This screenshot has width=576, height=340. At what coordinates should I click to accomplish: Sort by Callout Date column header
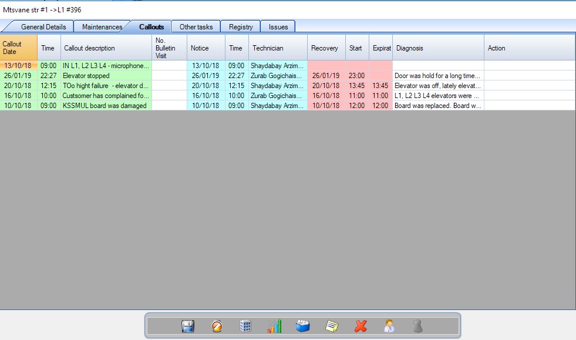pyautogui.click(x=19, y=48)
